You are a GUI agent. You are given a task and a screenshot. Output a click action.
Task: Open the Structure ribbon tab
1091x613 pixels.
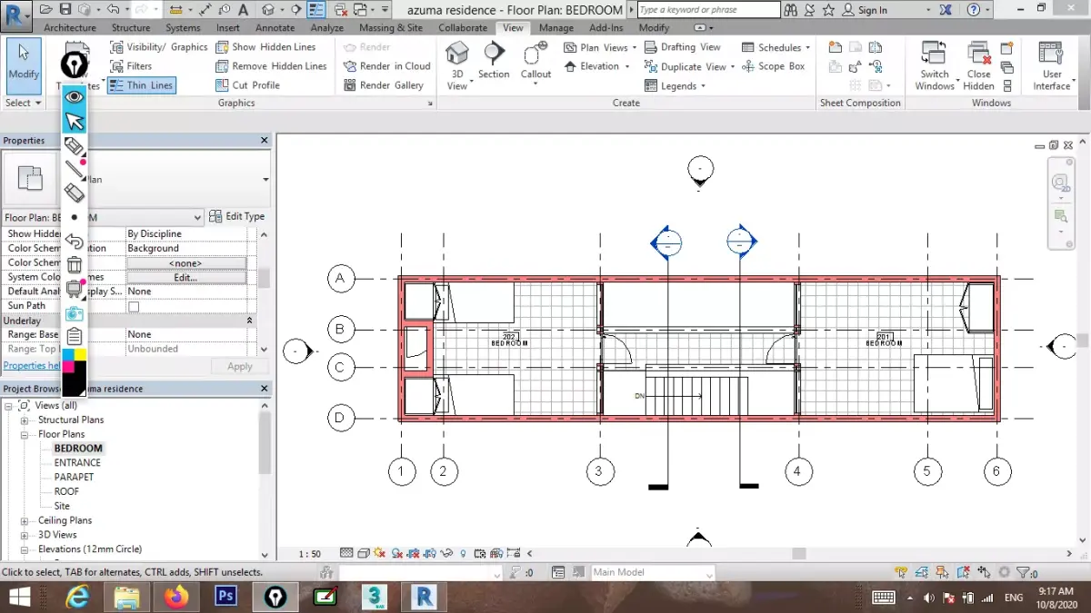[131, 28]
